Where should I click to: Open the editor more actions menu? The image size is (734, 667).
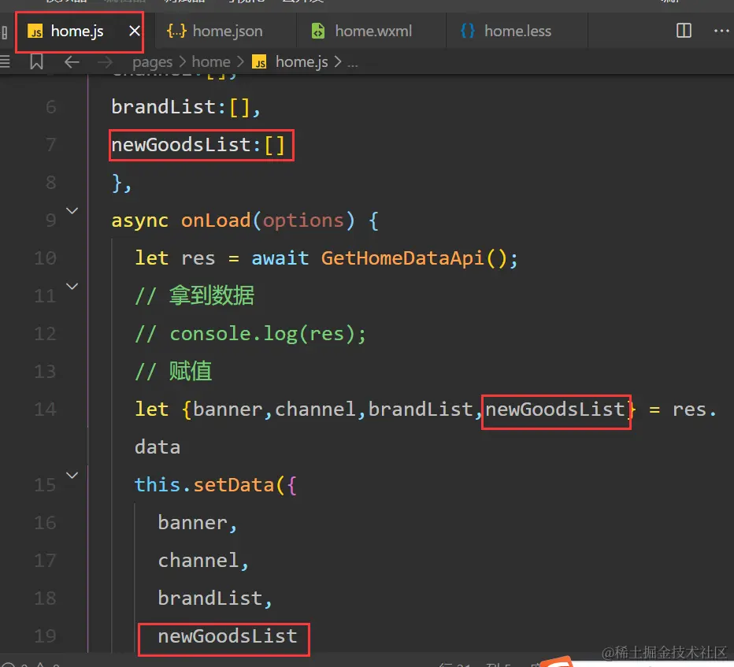click(721, 31)
